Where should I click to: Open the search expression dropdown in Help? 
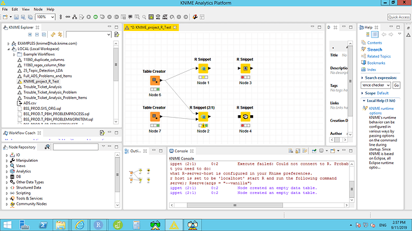coord(388,85)
